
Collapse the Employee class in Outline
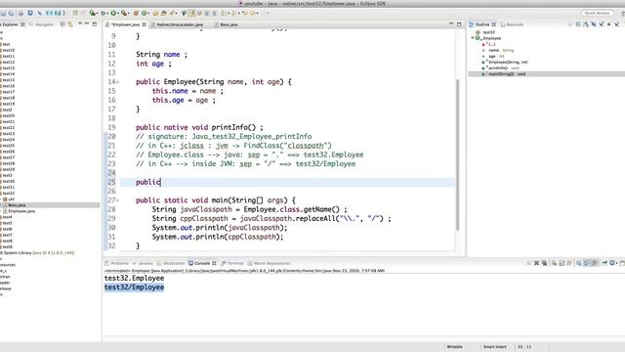tap(473, 38)
